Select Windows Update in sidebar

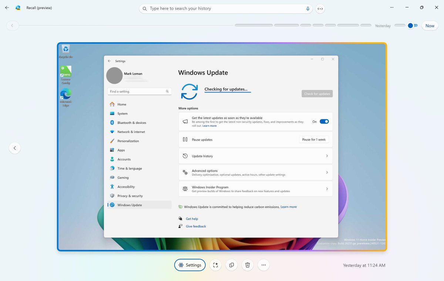[x=139, y=205]
